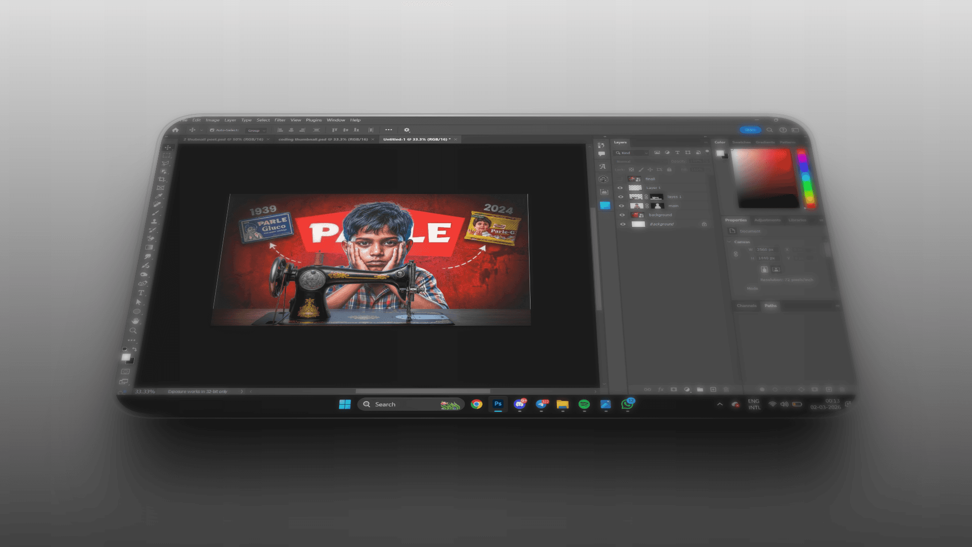Click the lock icon on Background layer
This screenshot has height=547, width=972.
click(704, 224)
